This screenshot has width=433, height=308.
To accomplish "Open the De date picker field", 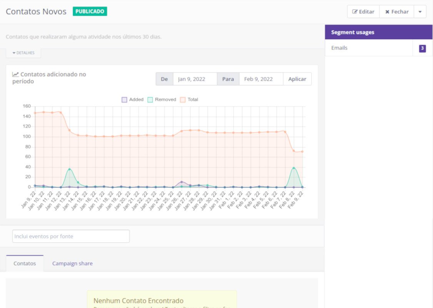I will tap(195, 79).
